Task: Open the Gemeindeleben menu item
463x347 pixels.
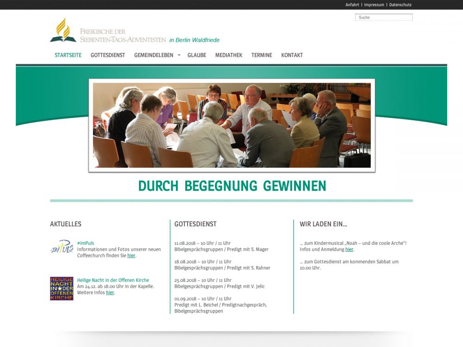Action: pos(153,55)
